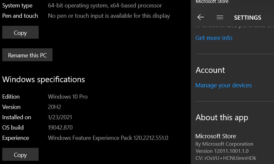This screenshot has width=274, height=164.
Task: Select the Edition label
Action: [x=11, y=97]
